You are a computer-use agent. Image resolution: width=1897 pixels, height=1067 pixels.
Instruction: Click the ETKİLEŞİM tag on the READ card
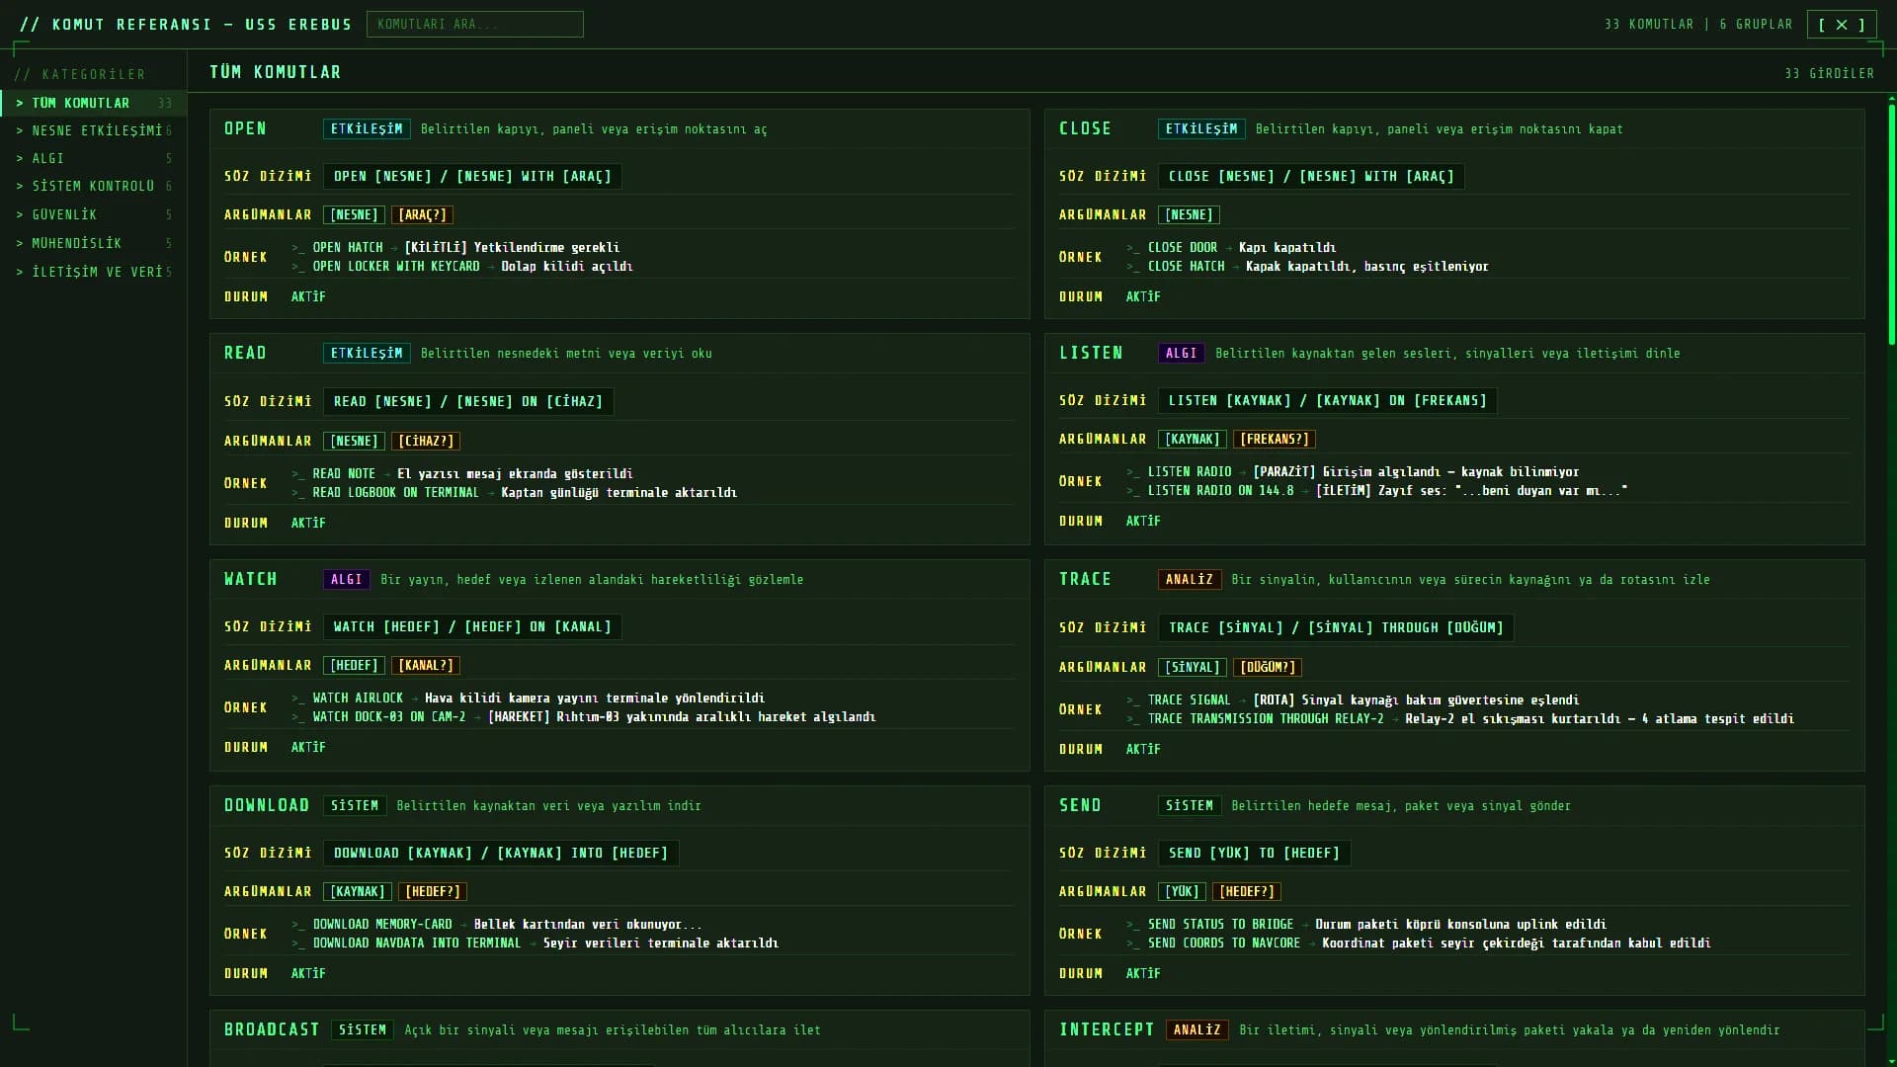[367, 353]
